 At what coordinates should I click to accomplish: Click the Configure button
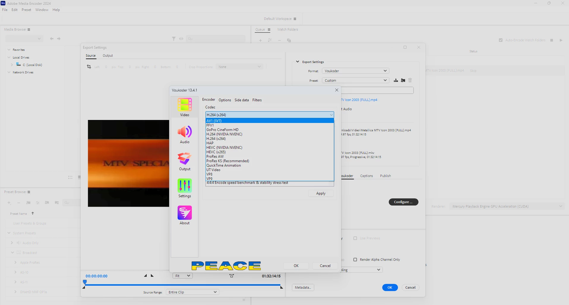pos(403,202)
